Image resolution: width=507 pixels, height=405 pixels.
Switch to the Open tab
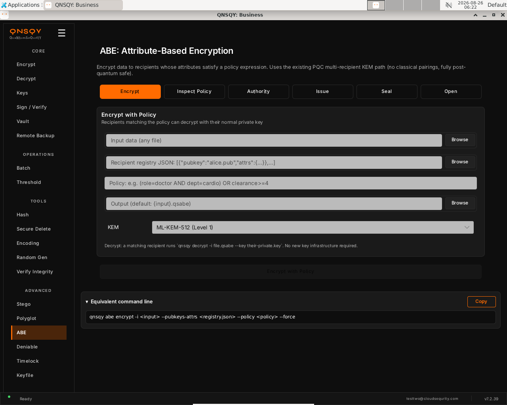[x=451, y=91]
